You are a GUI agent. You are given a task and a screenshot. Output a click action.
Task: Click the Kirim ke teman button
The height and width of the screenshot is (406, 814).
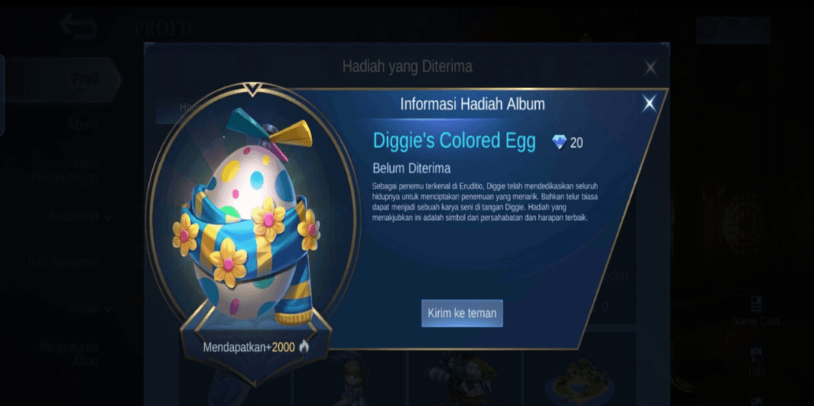point(462,313)
